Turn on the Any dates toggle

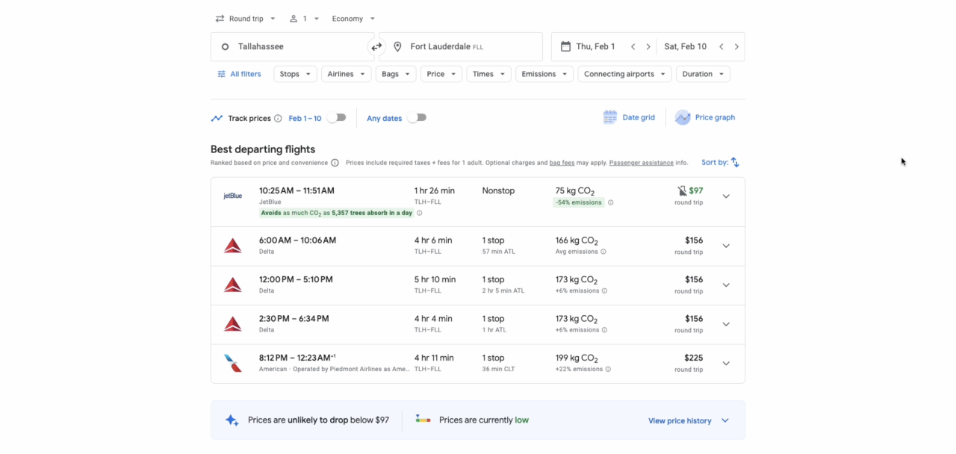pyautogui.click(x=417, y=117)
